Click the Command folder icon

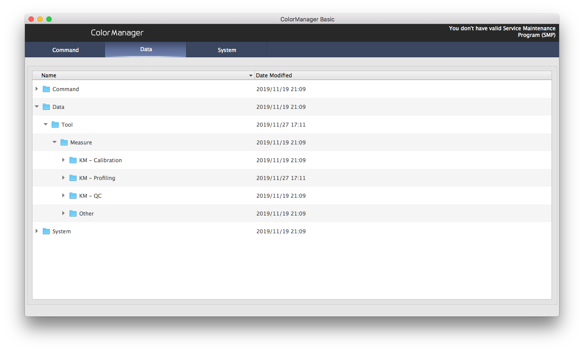46,89
